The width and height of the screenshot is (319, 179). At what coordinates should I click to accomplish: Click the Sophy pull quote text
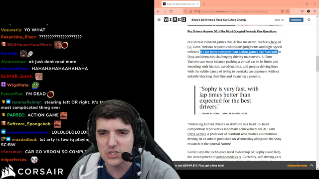tap(229, 97)
